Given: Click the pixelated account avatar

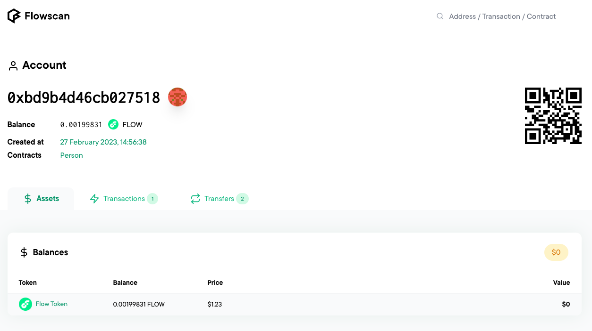Looking at the screenshot, I should tap(178, 97).
